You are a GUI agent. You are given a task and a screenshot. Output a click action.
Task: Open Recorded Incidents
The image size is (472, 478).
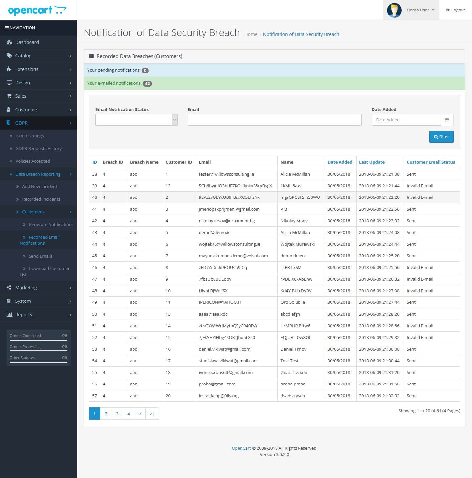(41, 199)
